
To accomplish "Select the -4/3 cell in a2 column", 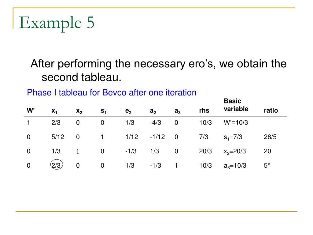I will click(x=155, y=122).
